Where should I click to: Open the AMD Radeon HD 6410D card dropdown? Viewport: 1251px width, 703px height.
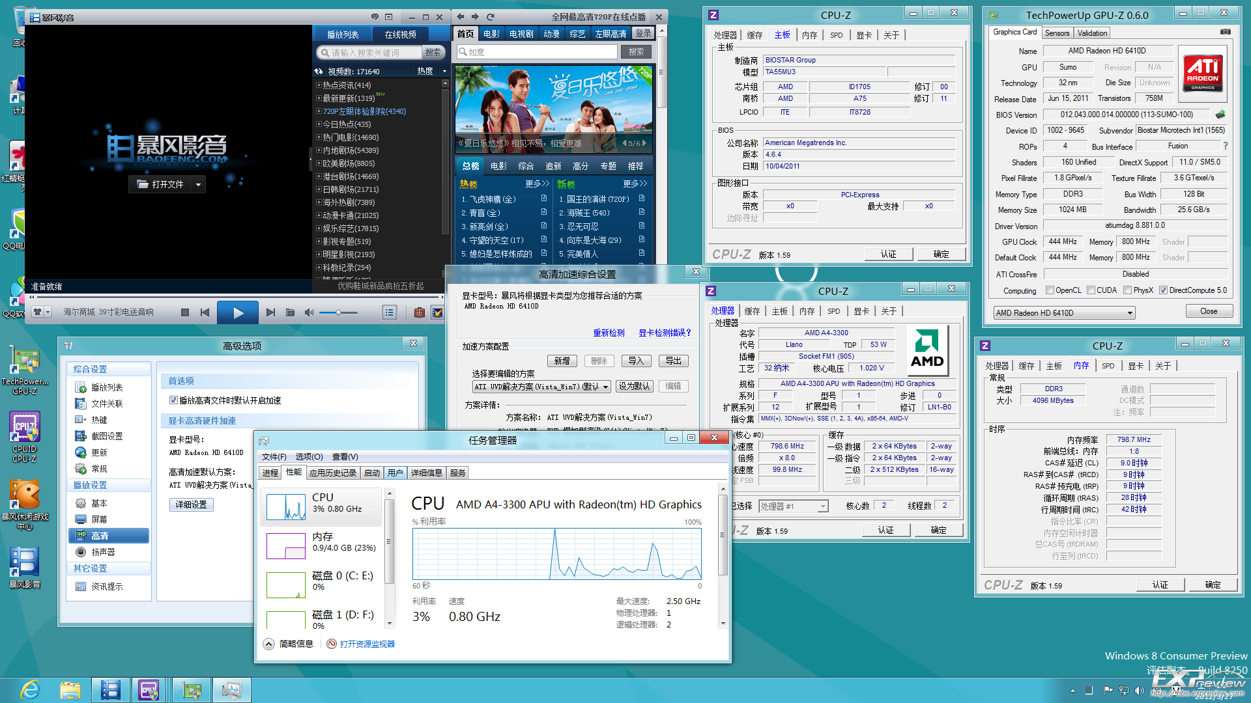pyautogui.click(x=1130, y=313)
